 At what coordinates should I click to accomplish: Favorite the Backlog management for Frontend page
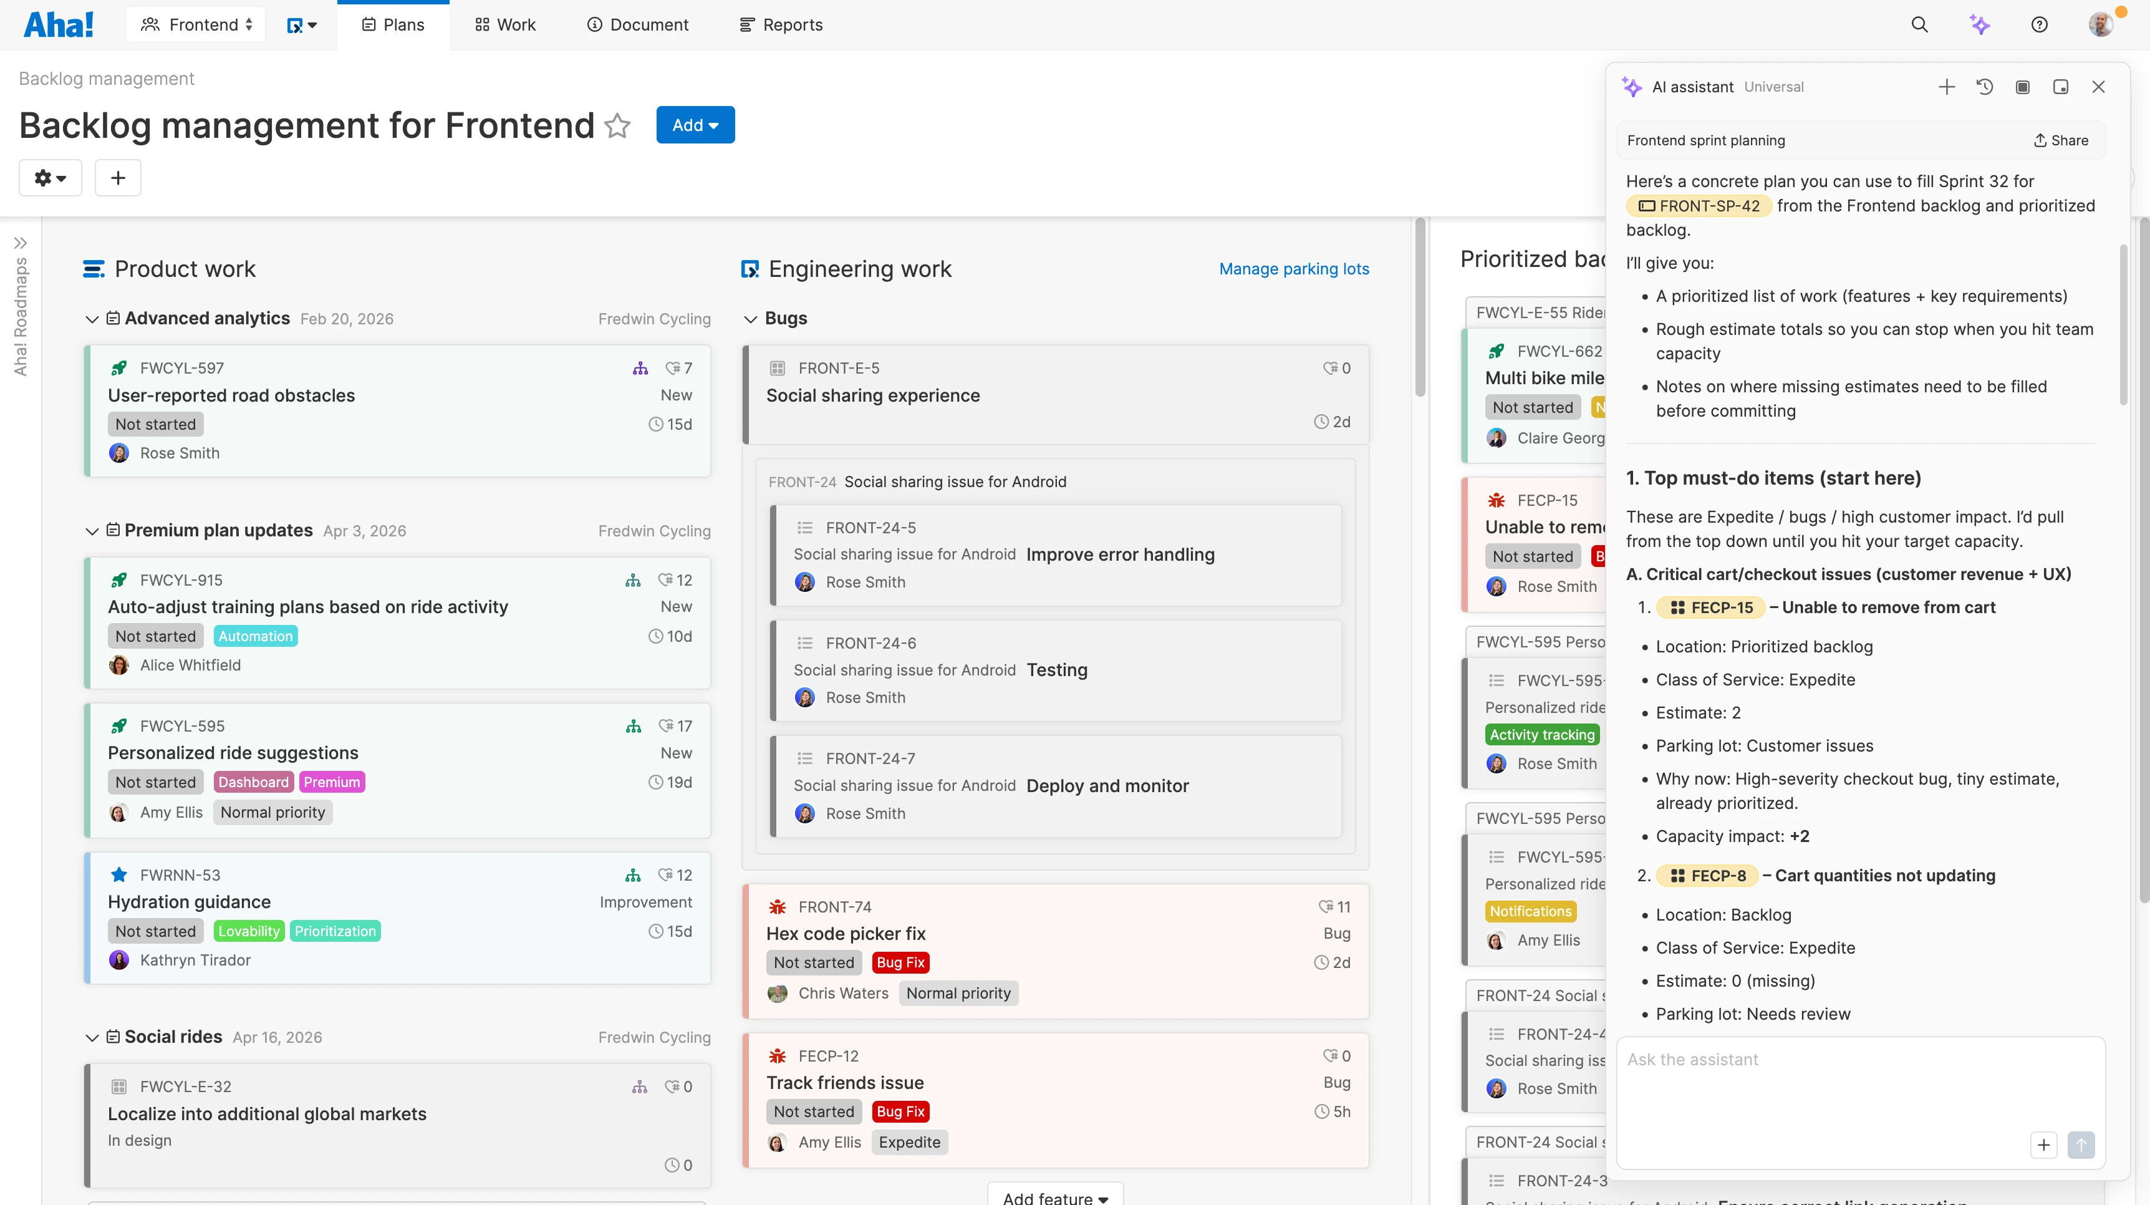coord(617,126)
